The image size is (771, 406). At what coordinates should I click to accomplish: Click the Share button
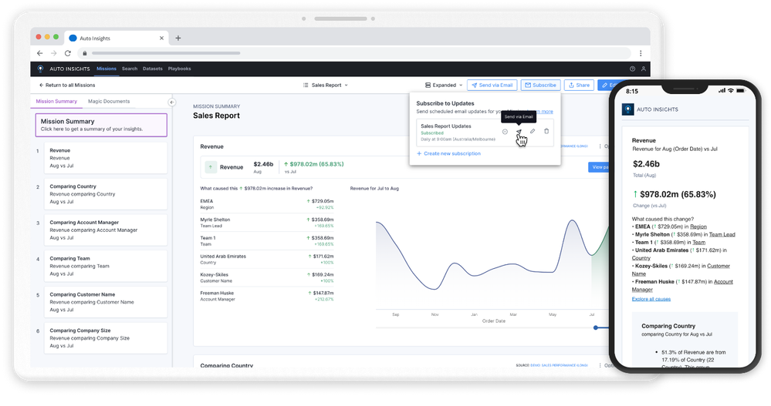tap(580, 85)
